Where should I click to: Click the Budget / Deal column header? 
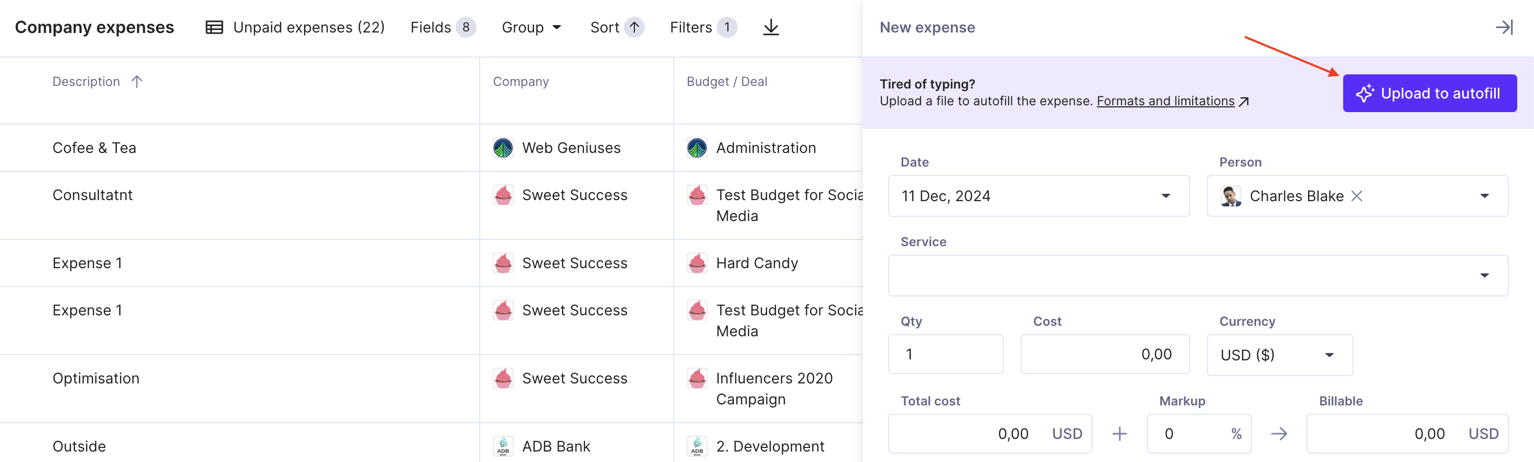point(727,82)
